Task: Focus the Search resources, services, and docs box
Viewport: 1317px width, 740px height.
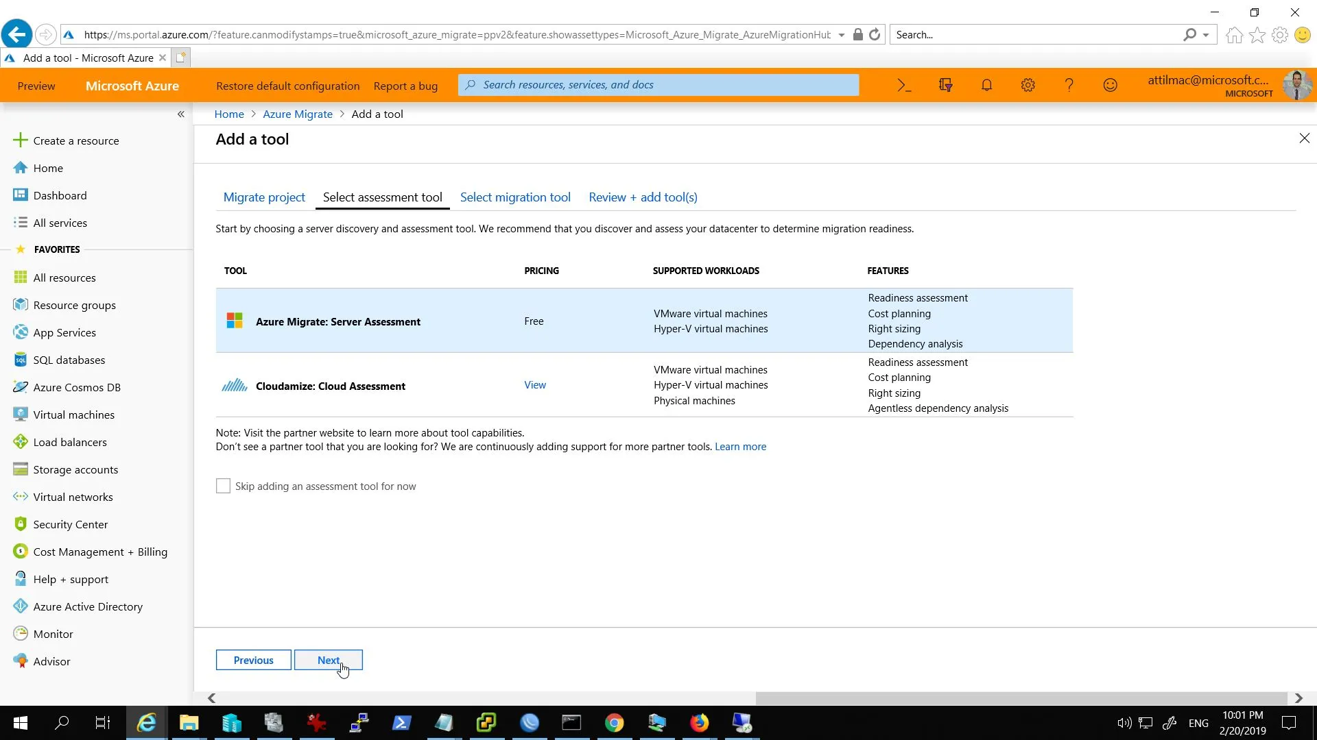Action: pyautogui.click(x=658, y=85)
